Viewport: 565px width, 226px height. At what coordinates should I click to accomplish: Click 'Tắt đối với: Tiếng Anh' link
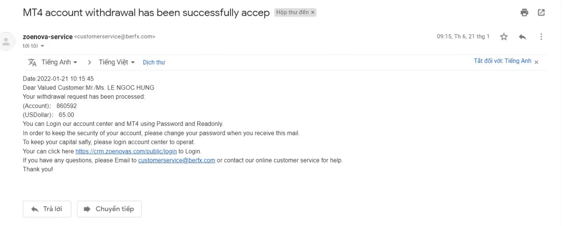pyautogui.click(x=502, y=61)
